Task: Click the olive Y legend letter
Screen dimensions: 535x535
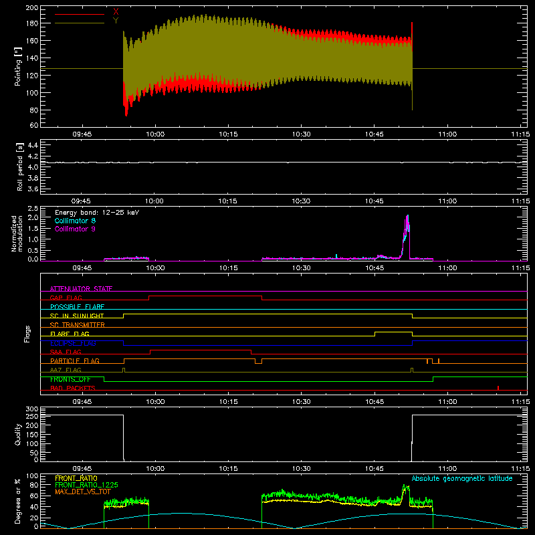Action: pos(116,21)
